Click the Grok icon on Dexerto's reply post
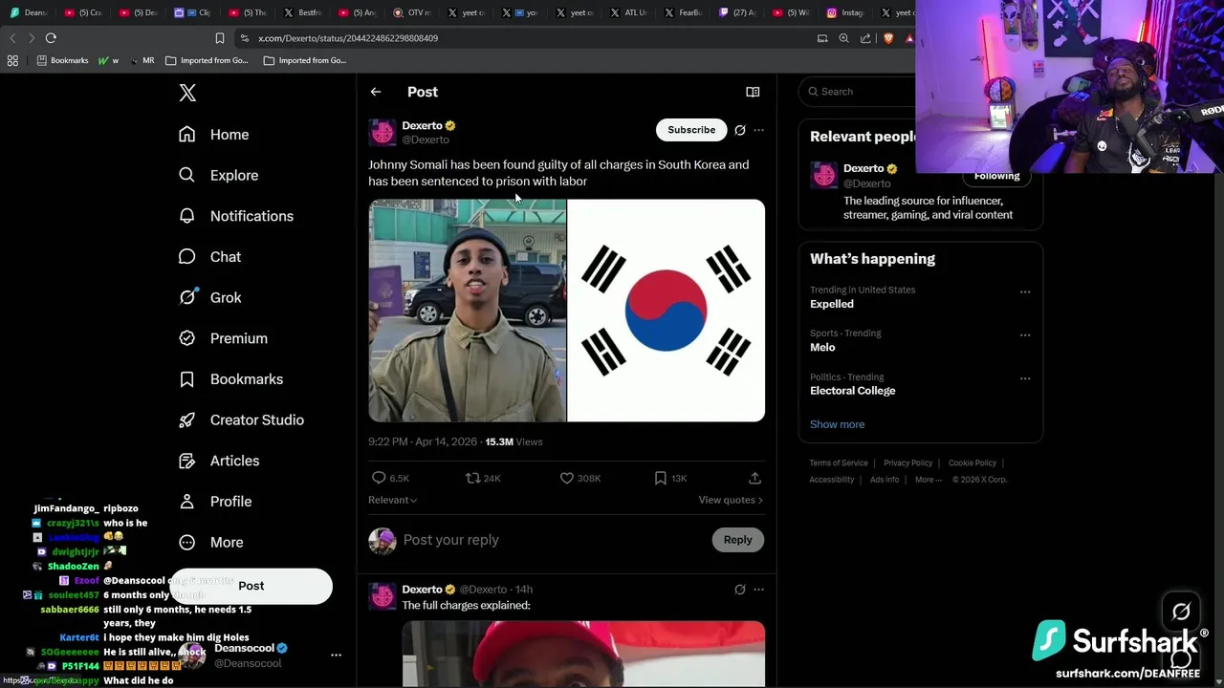This screenshot has height=688, width=1224. [x=740, y=590]
